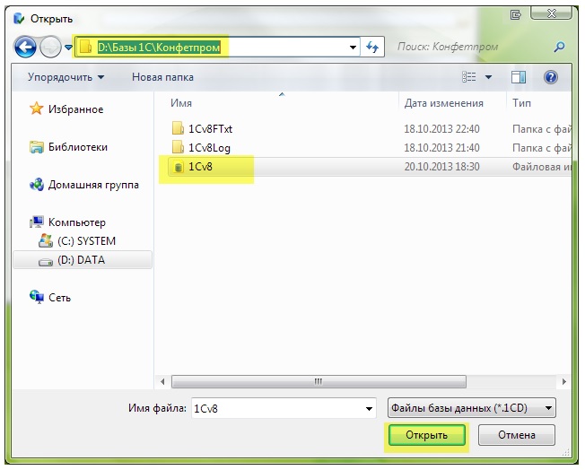Select the (D:) DATA drive

click(81, 260)
